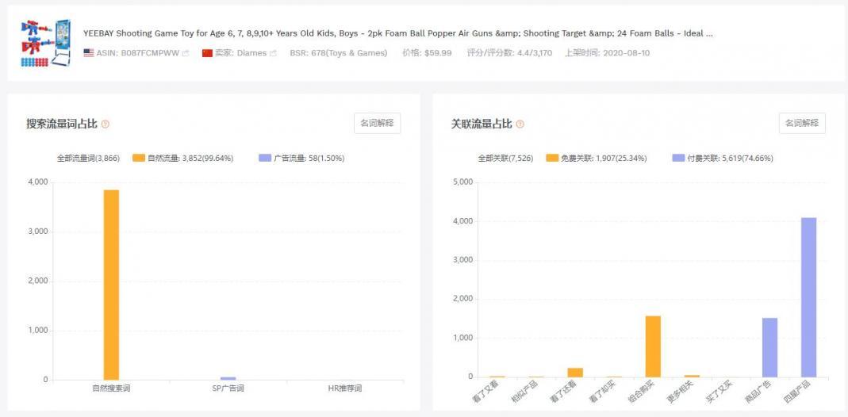Click 名词解释 button in related traffic panel
Viewport: 848px width, 417px height.
coord(802,124)
